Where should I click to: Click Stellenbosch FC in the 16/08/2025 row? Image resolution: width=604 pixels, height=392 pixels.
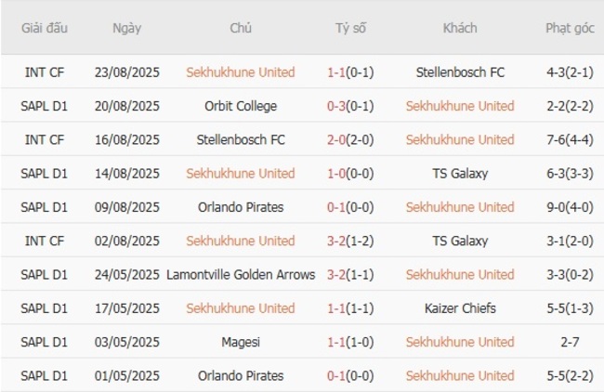coord(240,139)
